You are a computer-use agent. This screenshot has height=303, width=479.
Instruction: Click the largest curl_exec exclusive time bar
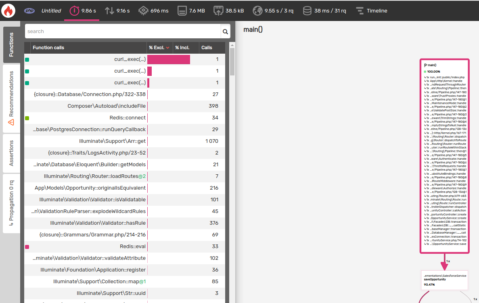169,59
